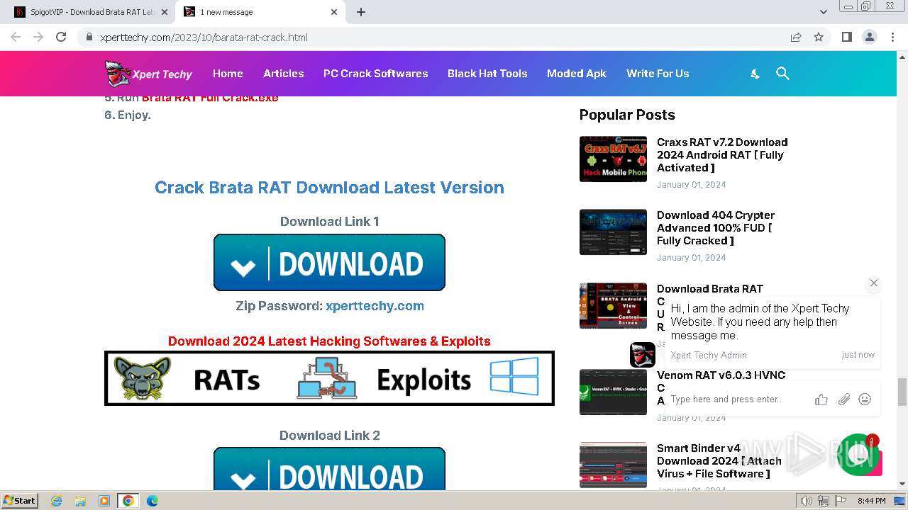The image size is (908, 510).
Task: Reload the current page
Action: pyautogui.click(x=61, y=37)
